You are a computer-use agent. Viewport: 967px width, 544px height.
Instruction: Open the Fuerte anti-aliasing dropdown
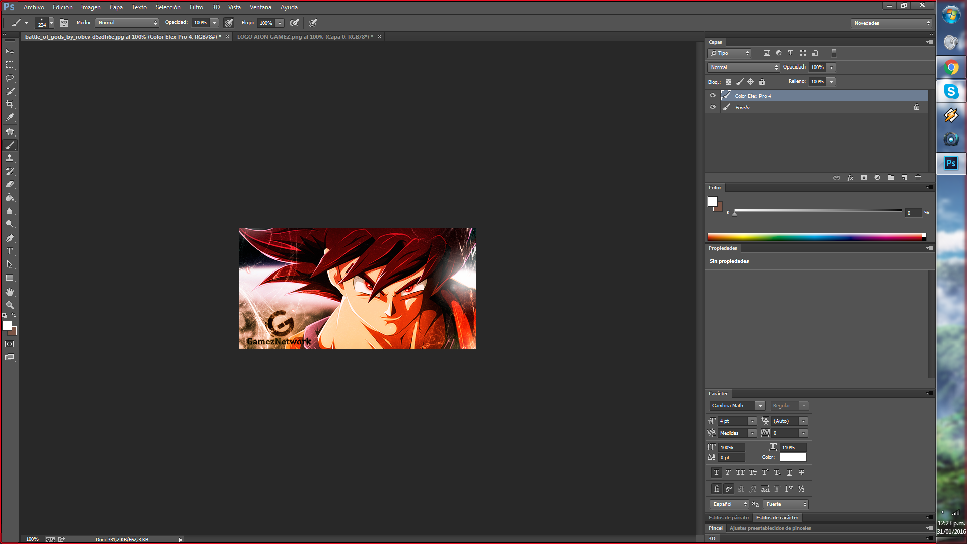[785, 504]
